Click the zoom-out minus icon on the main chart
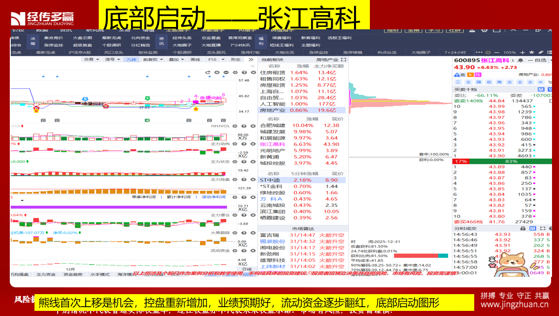This screenshot has height=316, width=559. point(226,72)
